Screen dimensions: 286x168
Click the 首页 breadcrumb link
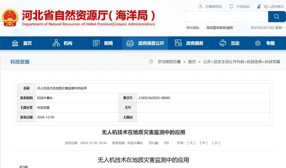[192, 62]
